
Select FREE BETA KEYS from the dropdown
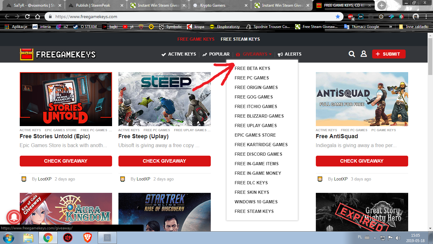coord(252,68)
